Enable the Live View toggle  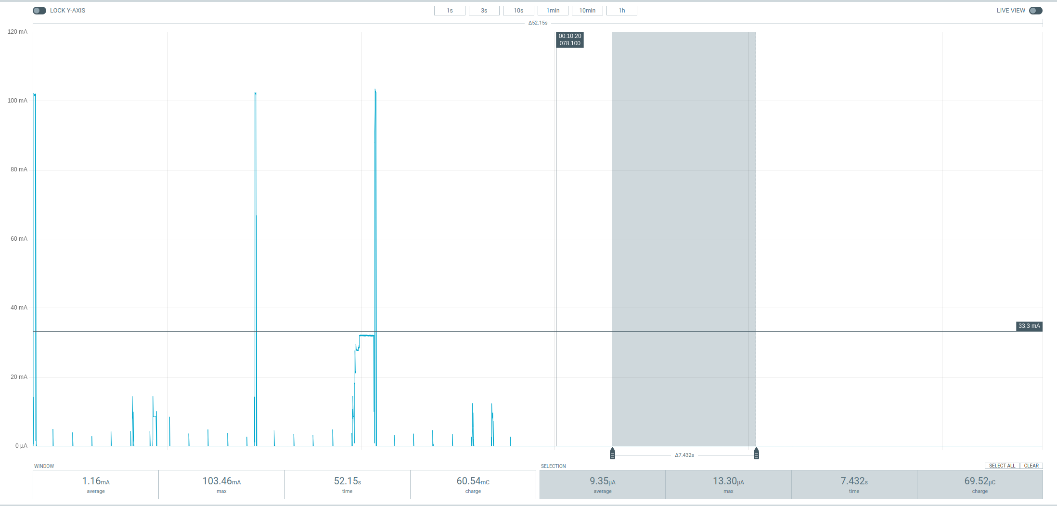[1035, 11]
